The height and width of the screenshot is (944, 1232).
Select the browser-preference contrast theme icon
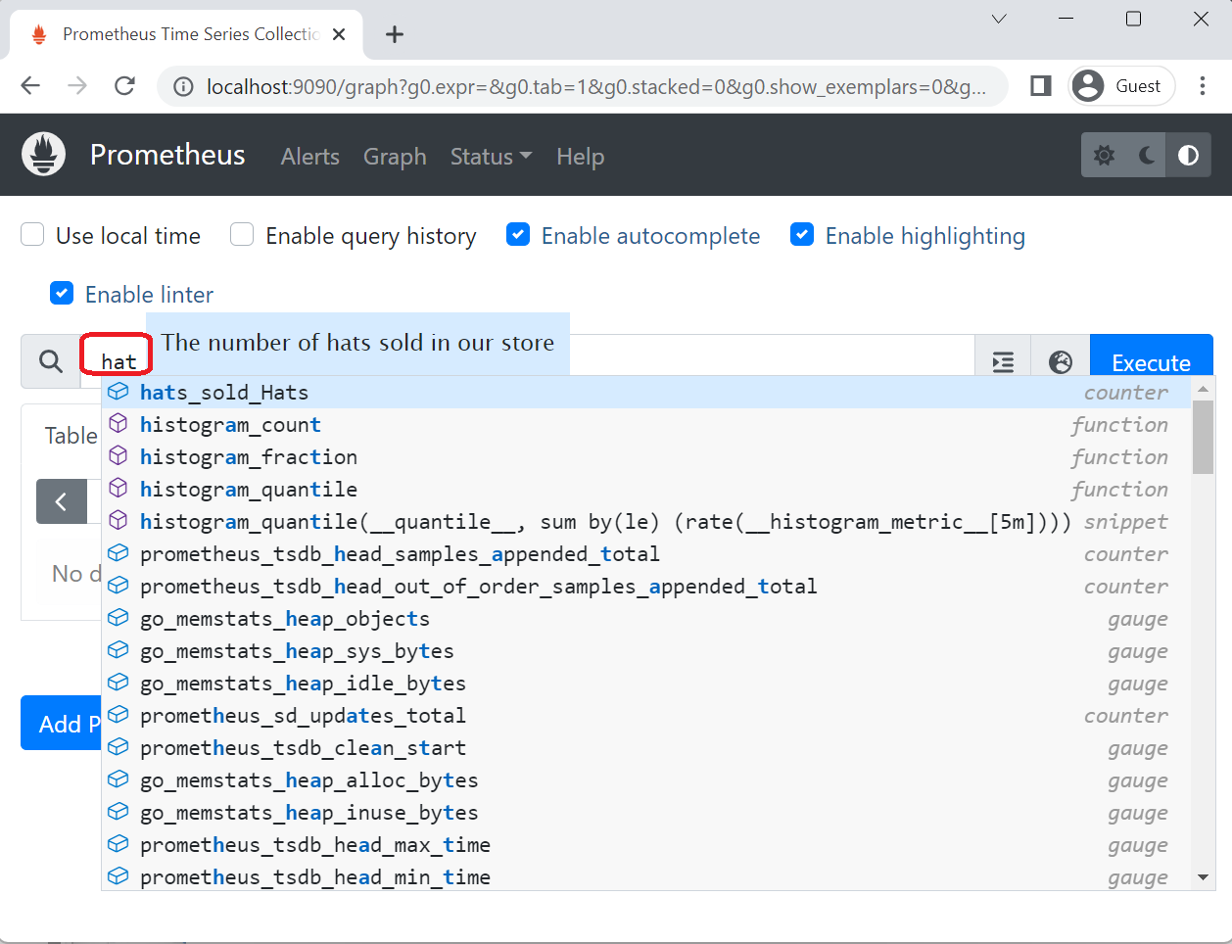click(1188, 155)
